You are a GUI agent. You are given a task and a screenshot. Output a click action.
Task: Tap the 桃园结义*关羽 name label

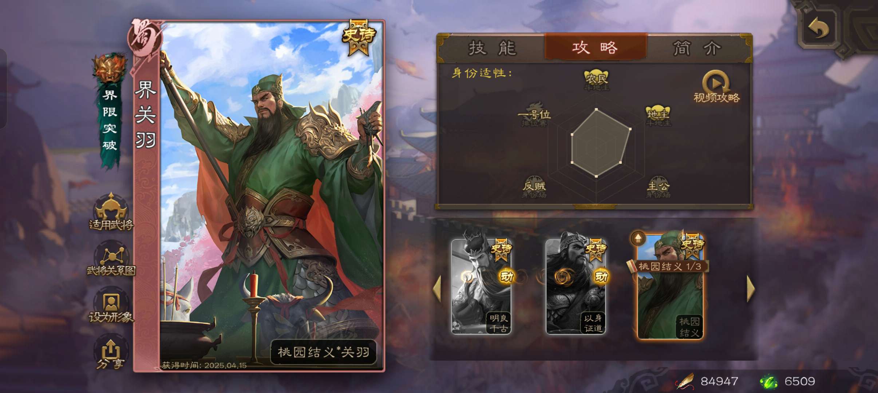(x=323, y=352)
